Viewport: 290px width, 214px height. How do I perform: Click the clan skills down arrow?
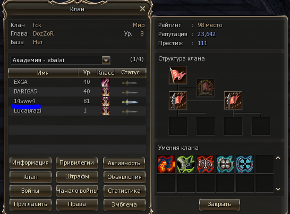click(x=278, y=189)
